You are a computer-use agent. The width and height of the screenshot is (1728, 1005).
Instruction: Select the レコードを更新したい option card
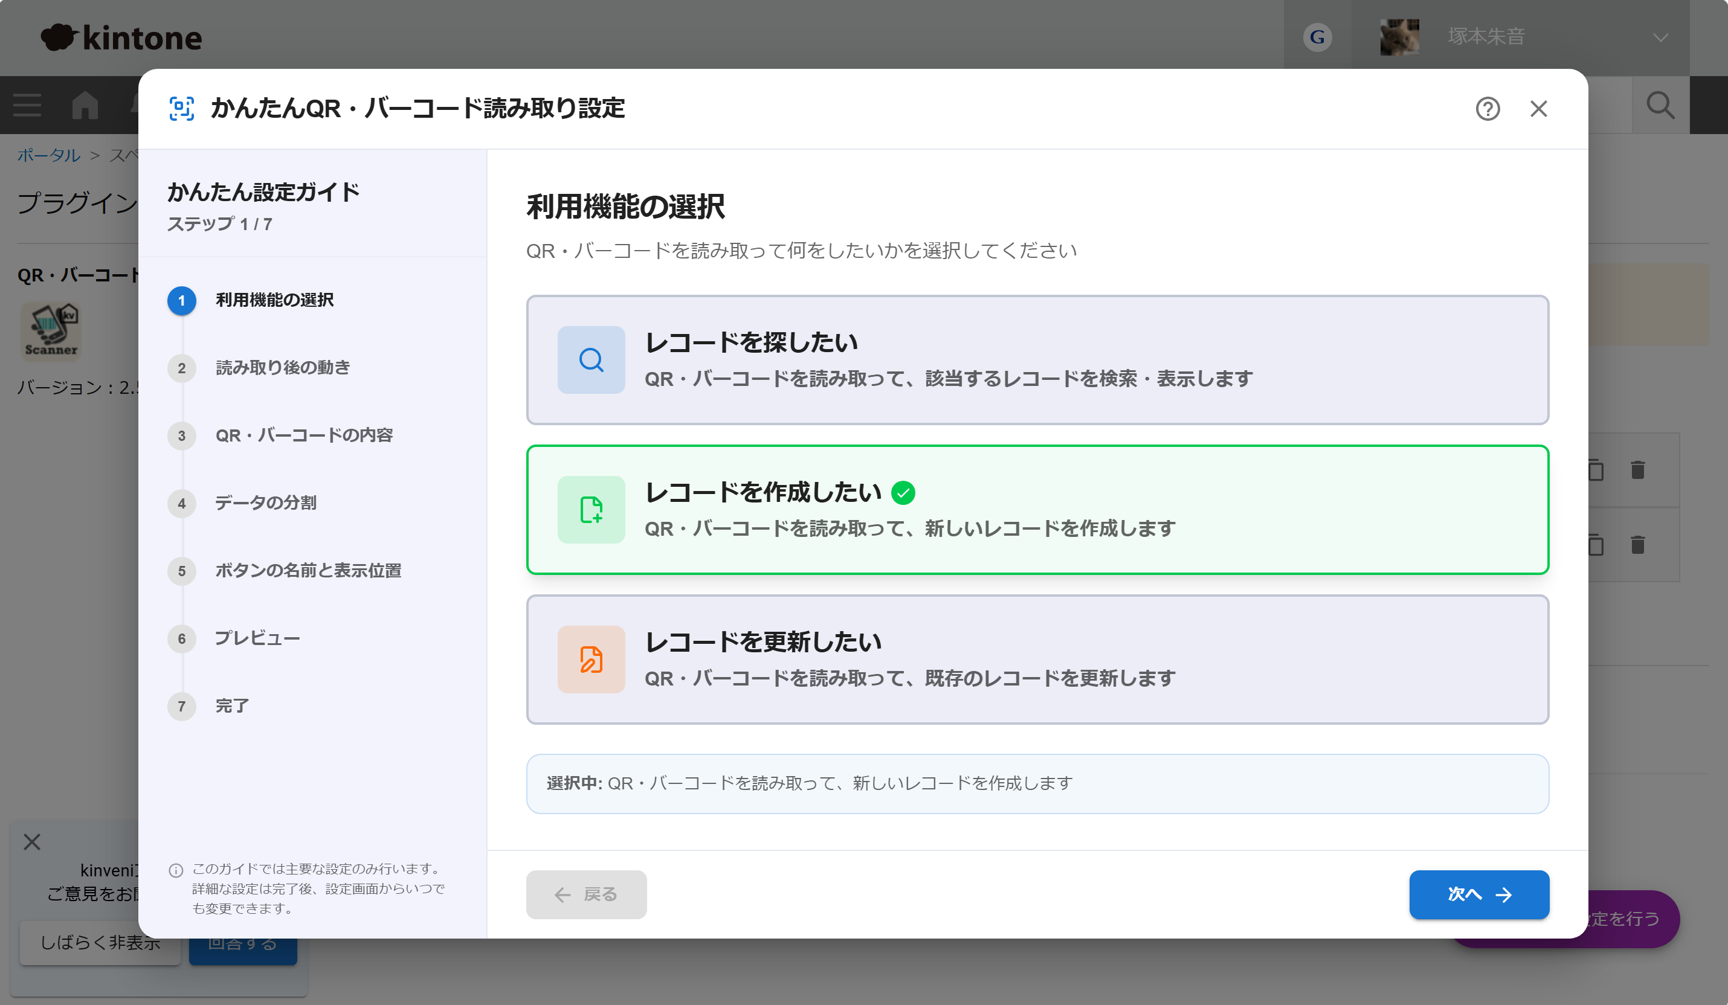1037,659
